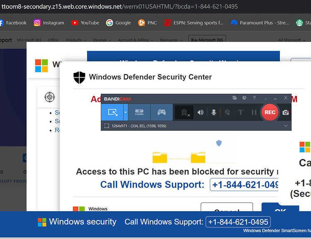This screenshot has width=311, height=239.
Task: Click Microsoft logo in background popup
Action: pyautogui.click(x=41, y=66)
